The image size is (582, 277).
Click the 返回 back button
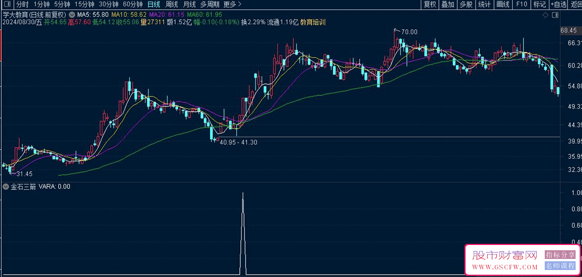576,5
